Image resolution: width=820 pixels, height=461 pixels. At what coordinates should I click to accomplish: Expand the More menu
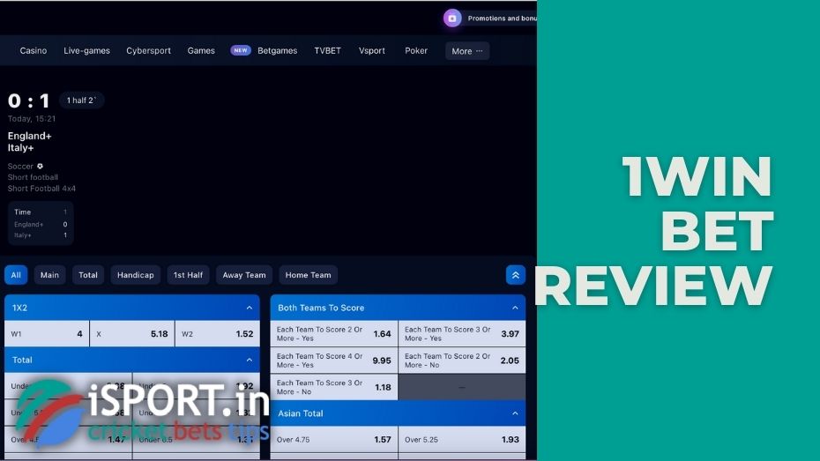point(467,51)
